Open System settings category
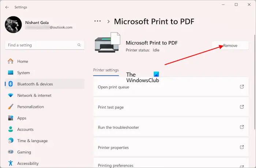The image size is (256, 168). pyautogui.click(x=45, y=73)
